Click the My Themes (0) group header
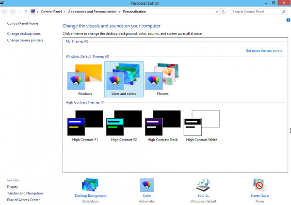 click(77, 41)
